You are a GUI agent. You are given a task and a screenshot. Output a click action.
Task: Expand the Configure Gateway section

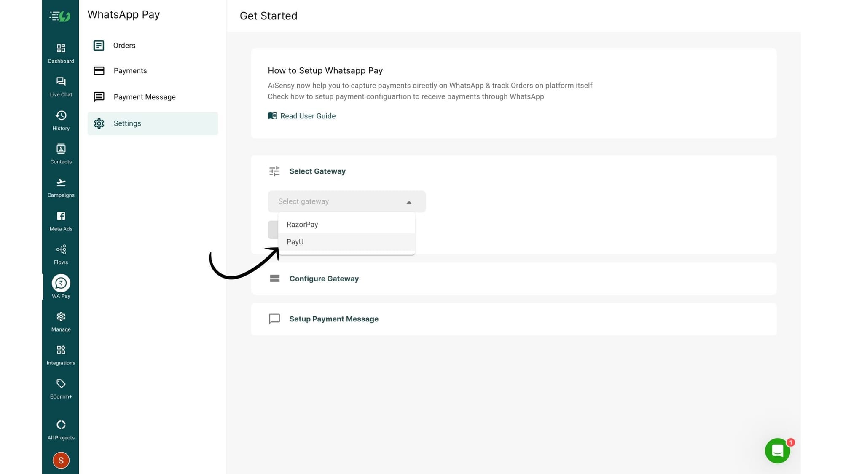pyautogui.click(x=324, y=279)
